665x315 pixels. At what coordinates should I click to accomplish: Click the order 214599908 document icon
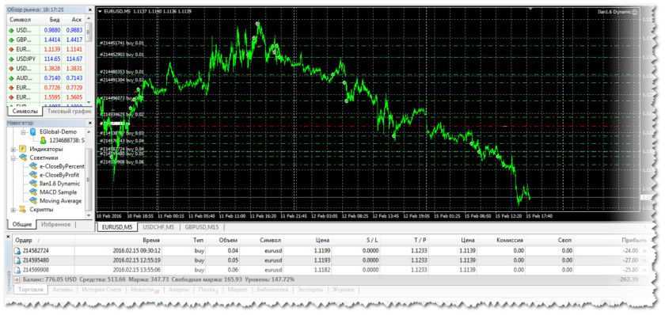17,270
